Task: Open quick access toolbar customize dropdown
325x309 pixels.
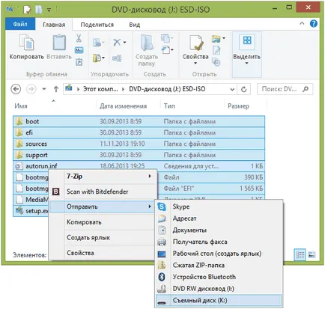Action: pos(49,10)
